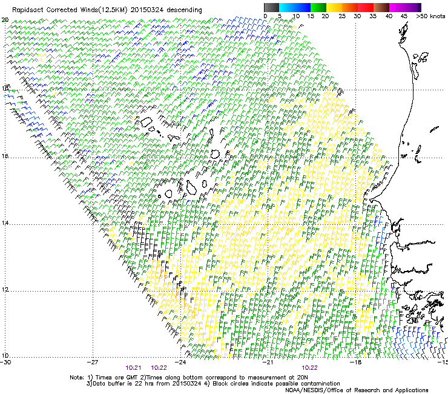Click the yellow 20-25 knots legend band

pyautogui.click(x=334, y=7)
